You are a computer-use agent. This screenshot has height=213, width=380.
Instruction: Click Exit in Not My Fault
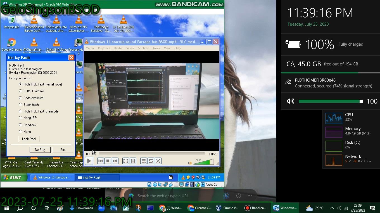coord(63,150)
